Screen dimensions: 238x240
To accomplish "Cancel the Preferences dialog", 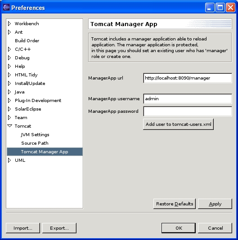I will coord(215,228).
